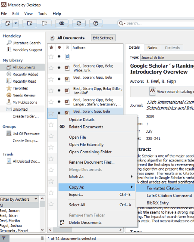Click Create Folder... link
Viewport: 194px width, 242px height.
25,116
